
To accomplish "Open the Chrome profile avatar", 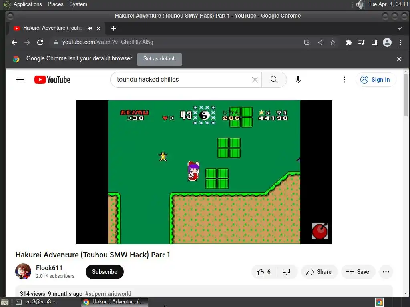I will [x=387, y=42].
